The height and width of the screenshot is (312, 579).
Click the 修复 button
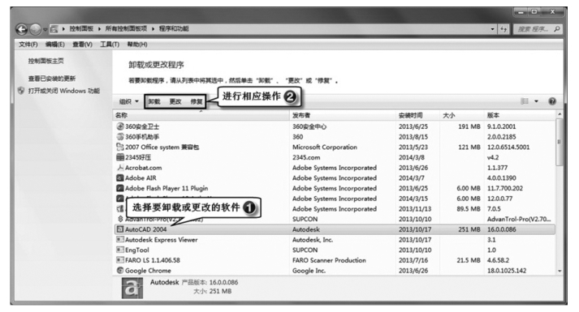197,101
